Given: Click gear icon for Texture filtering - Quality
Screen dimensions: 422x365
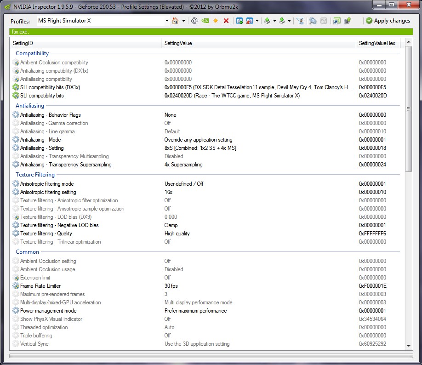Looking at the screenshot, I should tap(16, 234).
